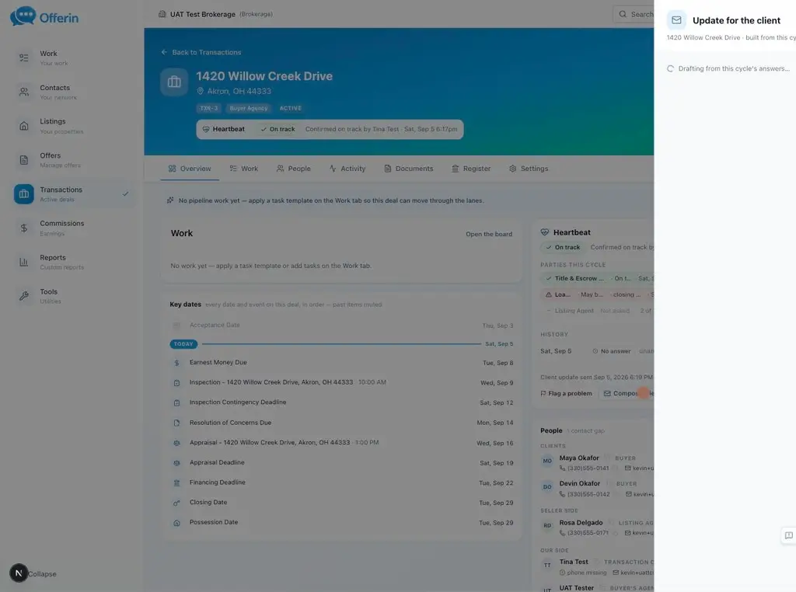Switch to the Activity tab
This screenshot has height=592, width=796.
(347, 169)
